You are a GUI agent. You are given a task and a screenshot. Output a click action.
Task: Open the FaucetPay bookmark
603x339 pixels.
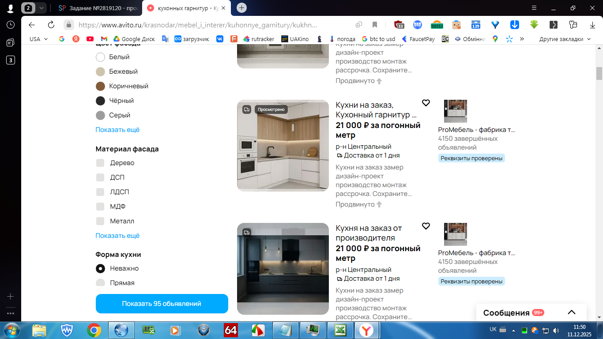point(418,39)
